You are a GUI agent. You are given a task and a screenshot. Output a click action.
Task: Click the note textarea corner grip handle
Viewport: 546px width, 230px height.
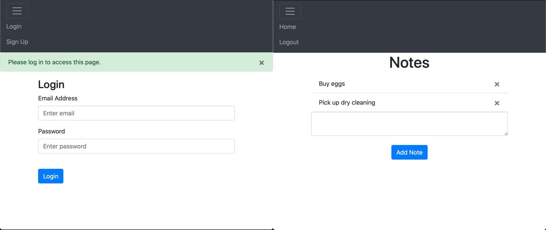[505, 133]
